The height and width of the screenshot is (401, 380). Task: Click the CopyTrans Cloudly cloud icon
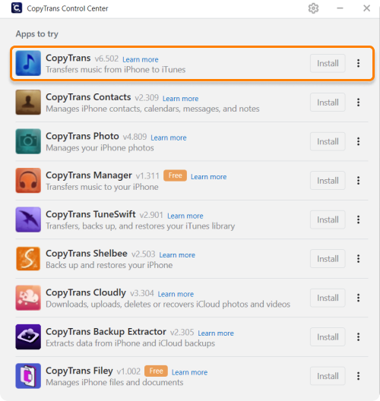click(x=28, y=298)
